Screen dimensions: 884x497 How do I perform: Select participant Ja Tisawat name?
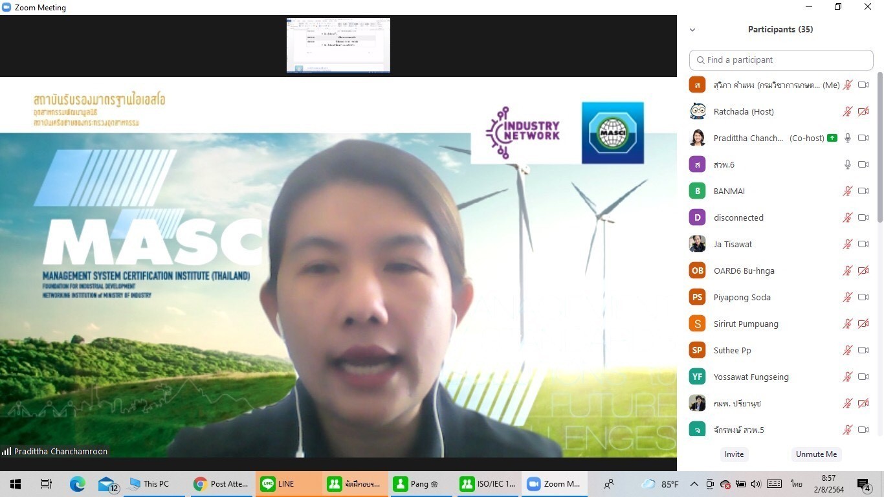[733, 244]
